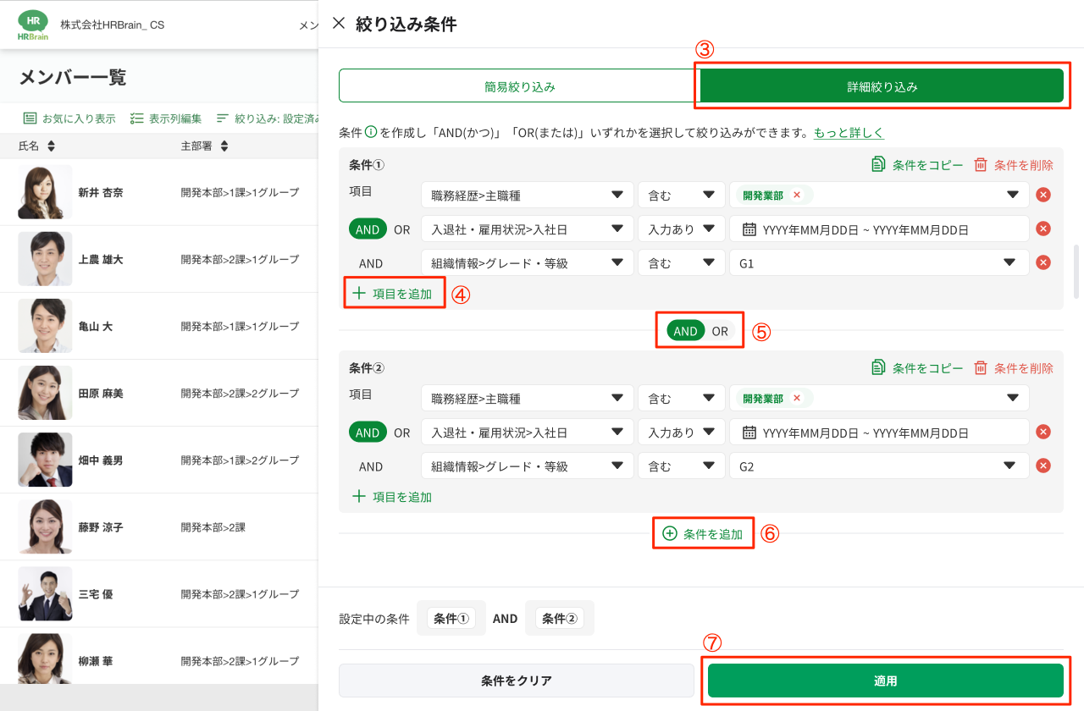This screenshot has width=1084, height=711.
Task: Click the 条件① date range input field
Action: (x=879, y=229)
